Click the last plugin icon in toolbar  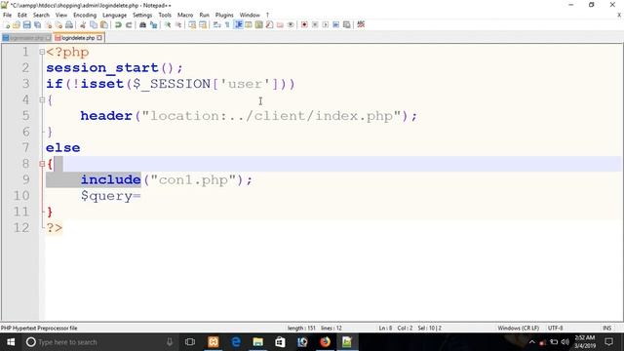pyautogui.click(x=361, y=24)
